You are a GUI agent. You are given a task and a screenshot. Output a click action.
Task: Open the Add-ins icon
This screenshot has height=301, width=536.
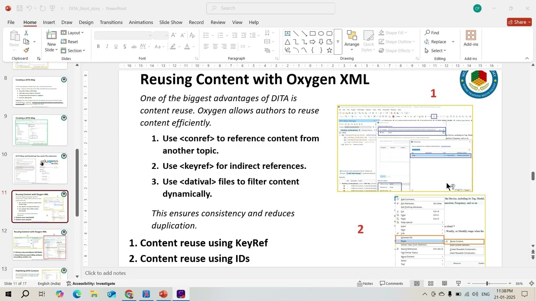click(x=471, y=35)
